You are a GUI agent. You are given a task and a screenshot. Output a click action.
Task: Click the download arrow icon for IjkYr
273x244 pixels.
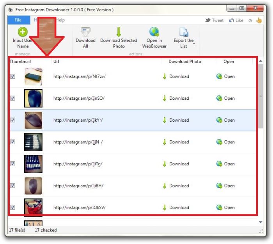pyautogui.click(x=165, y=120)
